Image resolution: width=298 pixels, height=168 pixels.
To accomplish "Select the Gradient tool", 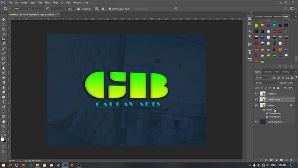I will tap(3, 83).
